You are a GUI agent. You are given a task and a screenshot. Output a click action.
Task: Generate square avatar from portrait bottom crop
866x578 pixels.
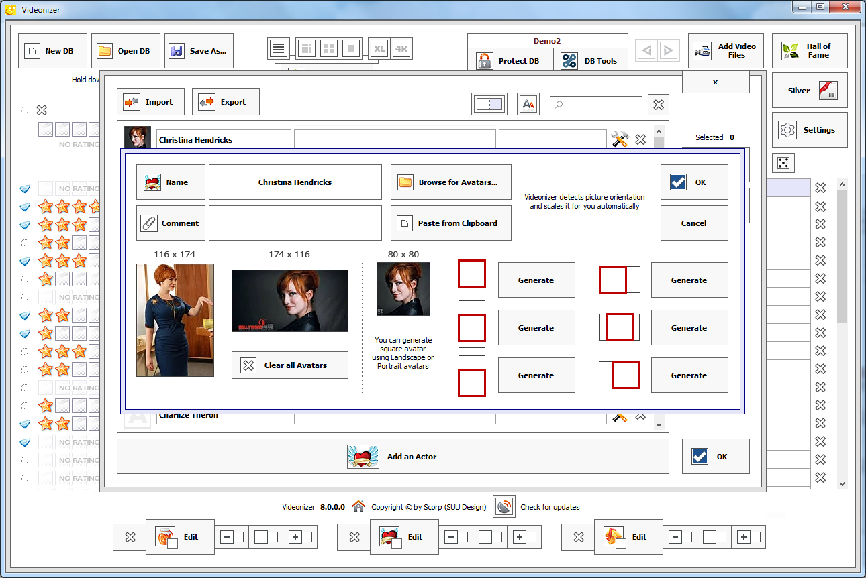536,375
